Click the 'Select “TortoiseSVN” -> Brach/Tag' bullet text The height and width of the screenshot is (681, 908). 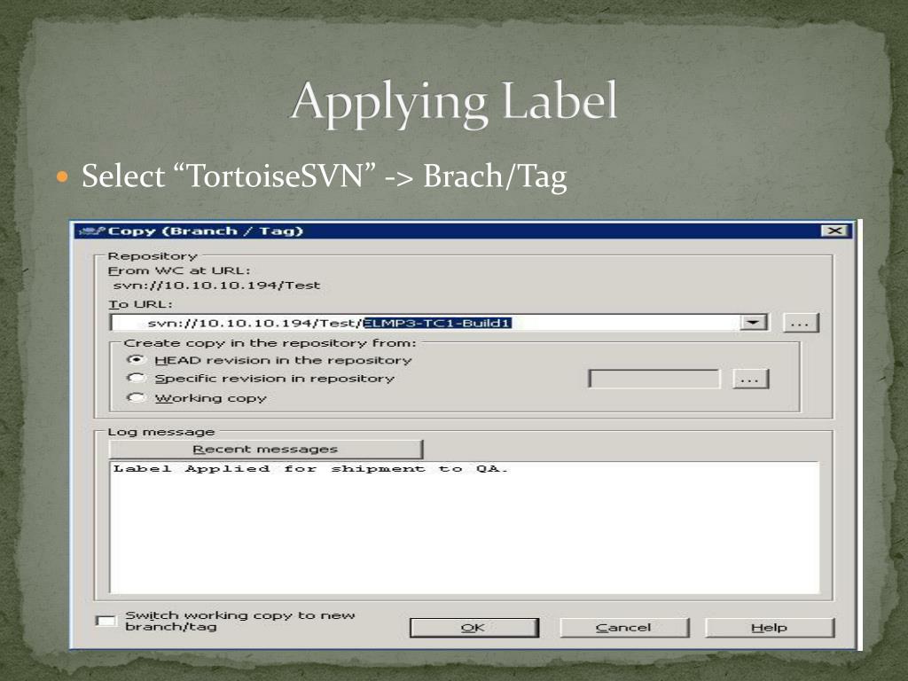[x=325, y=176]
